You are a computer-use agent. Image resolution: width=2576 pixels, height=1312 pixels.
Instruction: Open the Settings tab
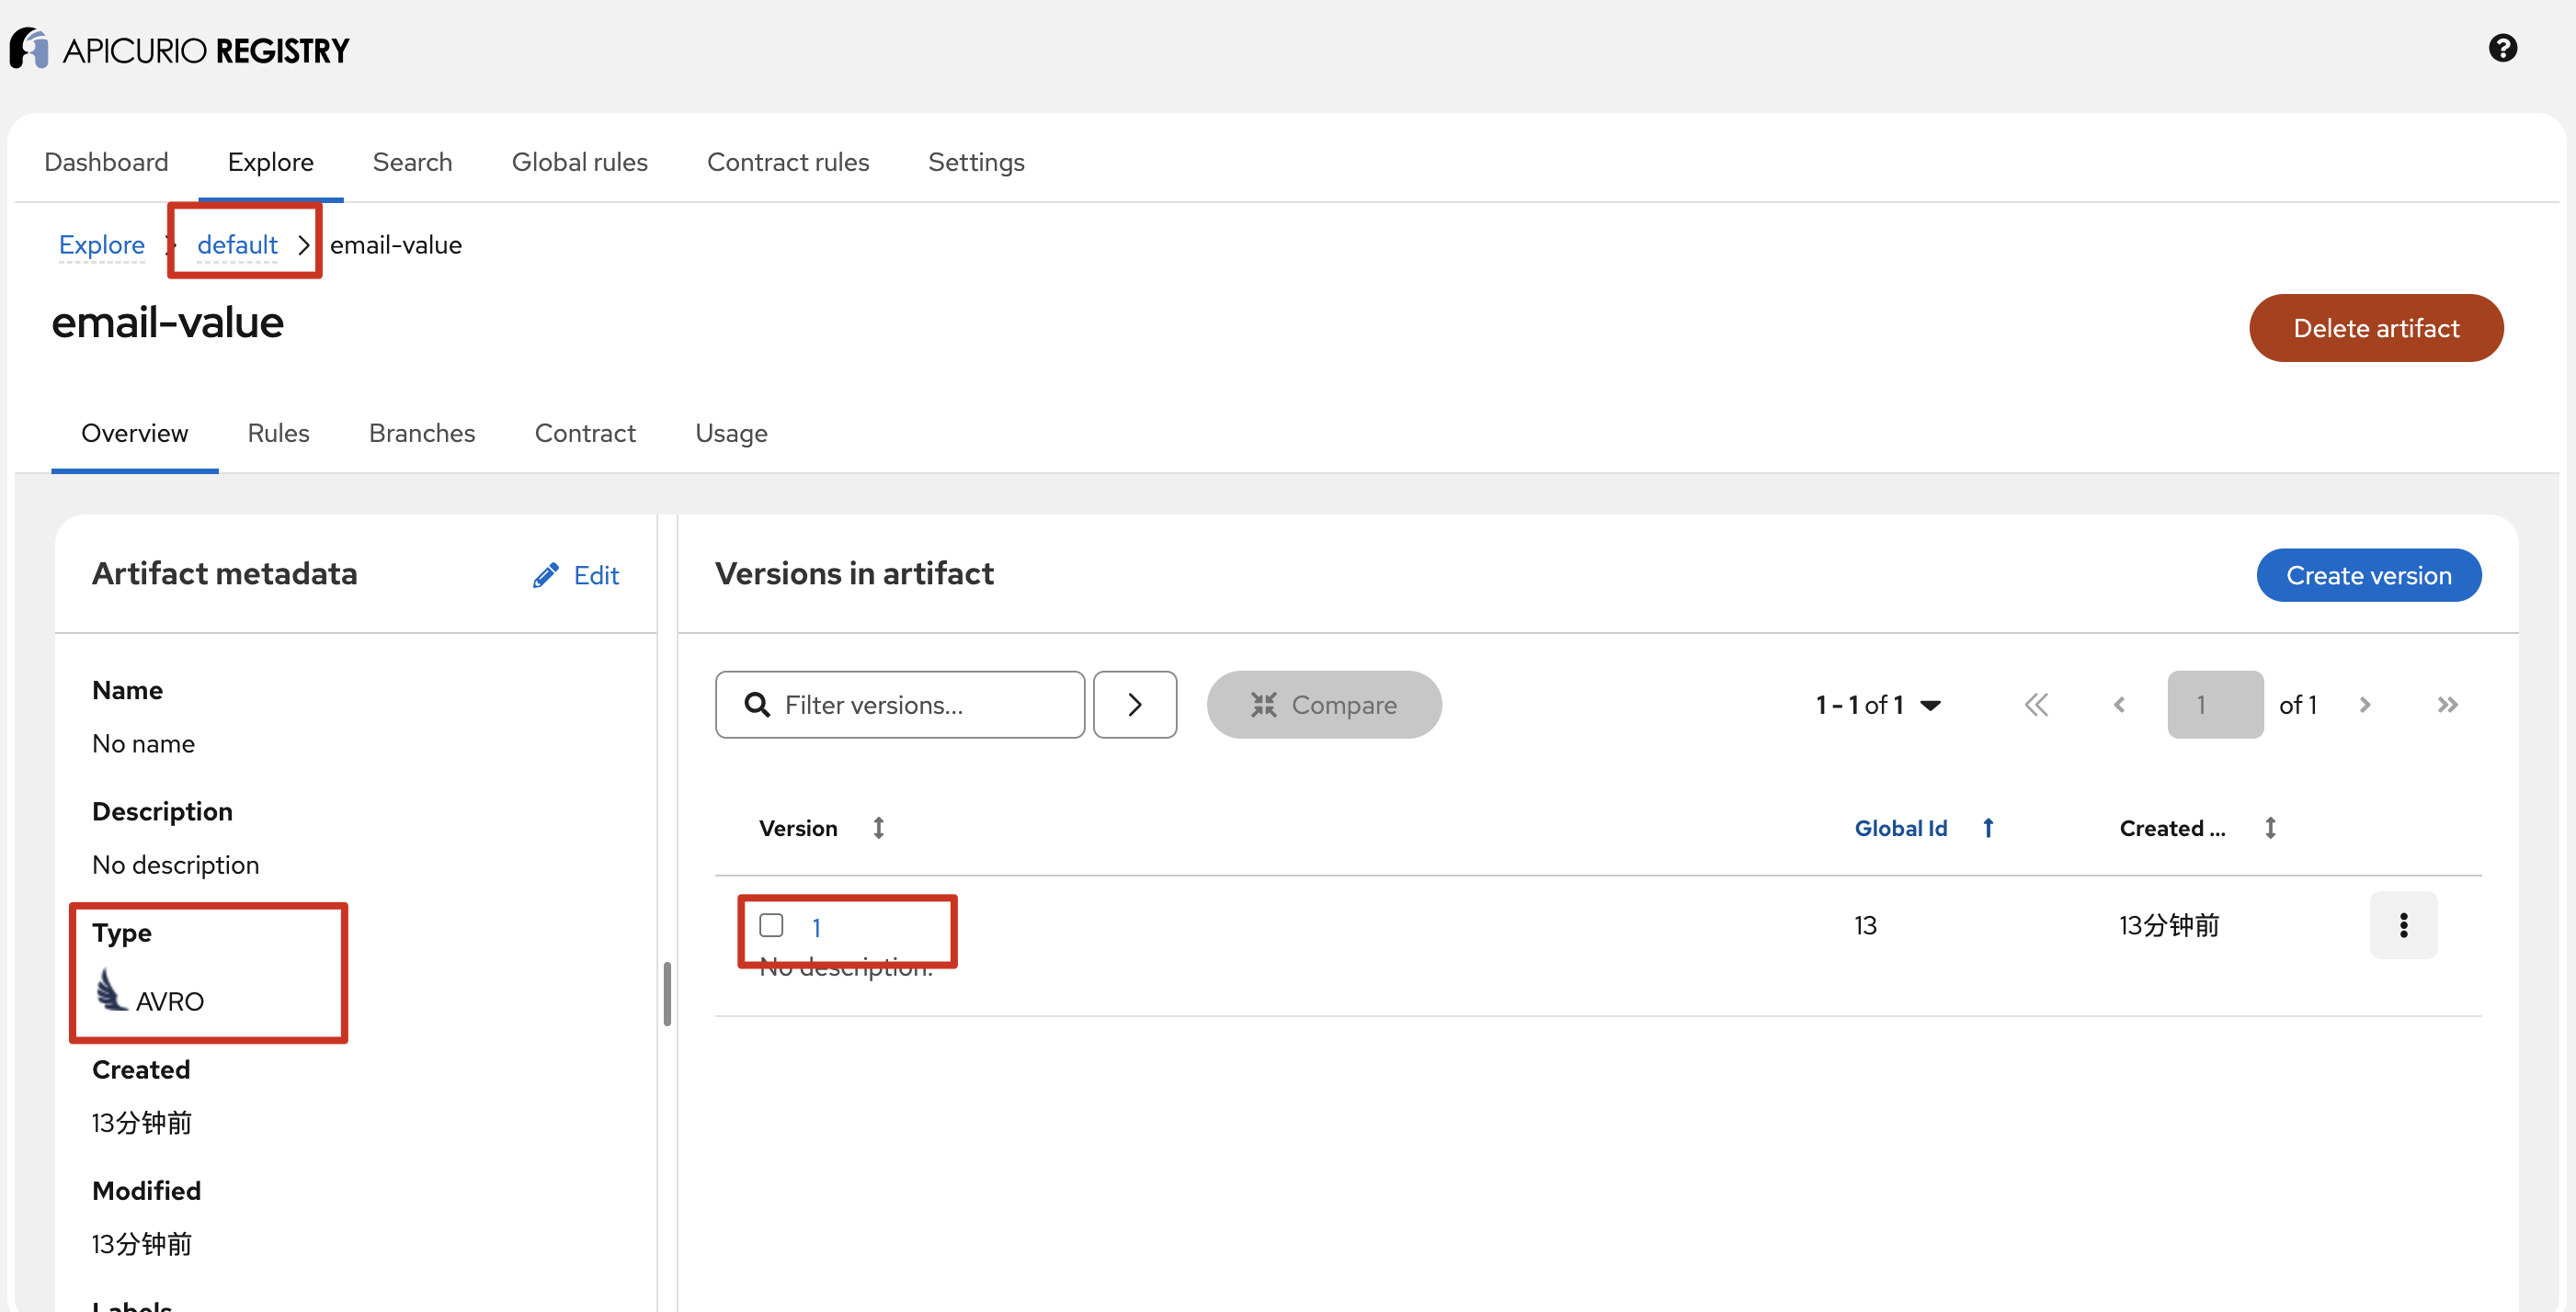coord(976,162)
